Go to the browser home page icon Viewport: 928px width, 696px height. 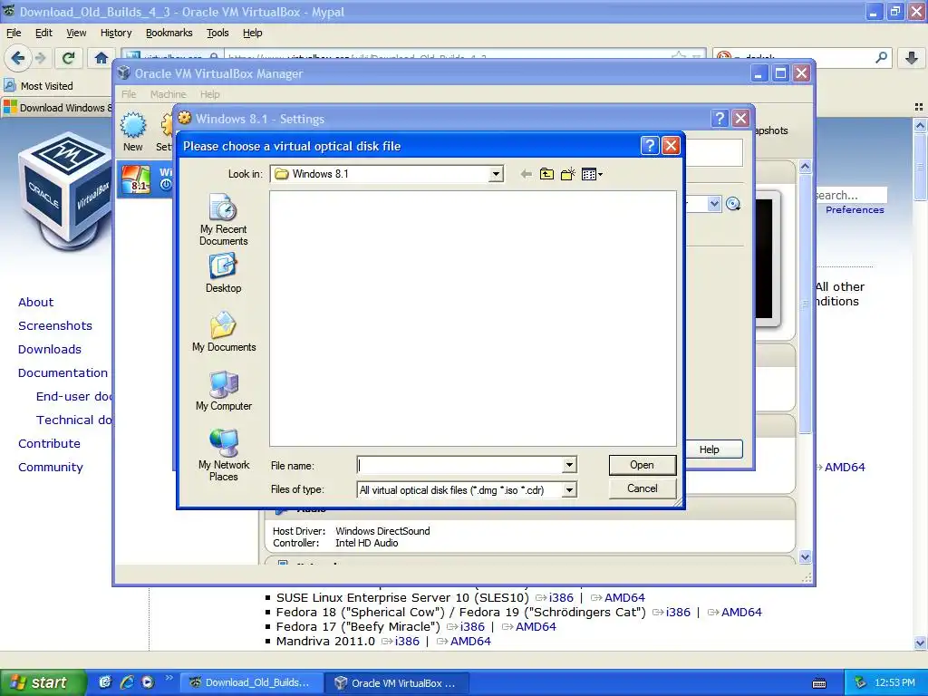[x=101, y=58]
